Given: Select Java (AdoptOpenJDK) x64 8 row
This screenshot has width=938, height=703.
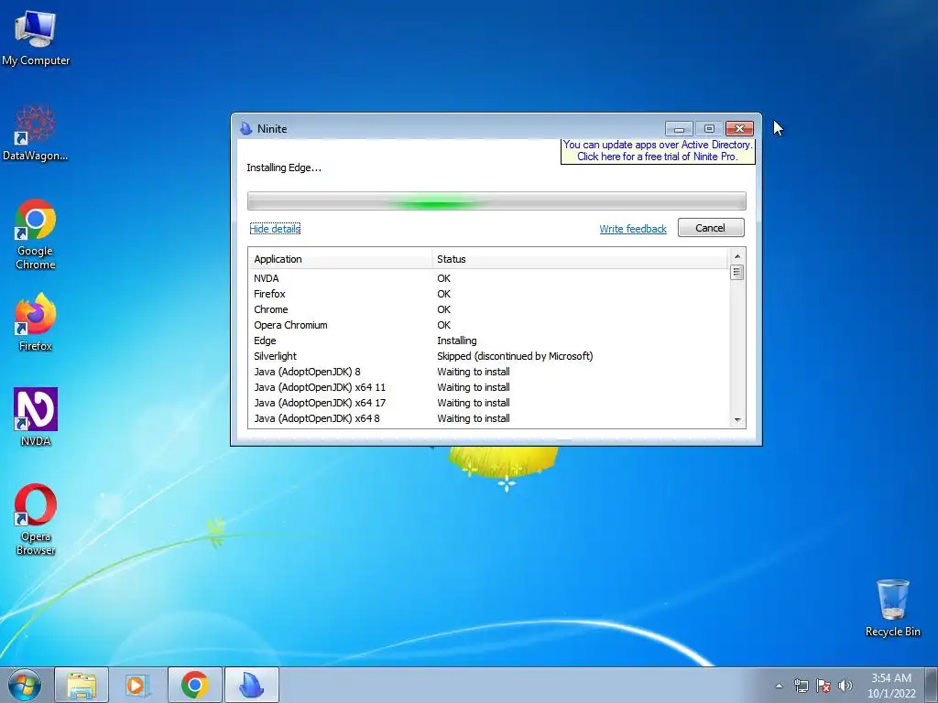Looking at the screenshot, I should [488, 417].
